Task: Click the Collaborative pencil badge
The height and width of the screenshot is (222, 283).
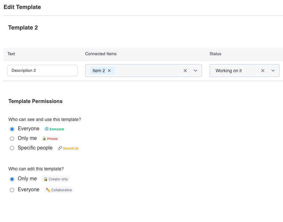Action: click(x=59, y=190)
